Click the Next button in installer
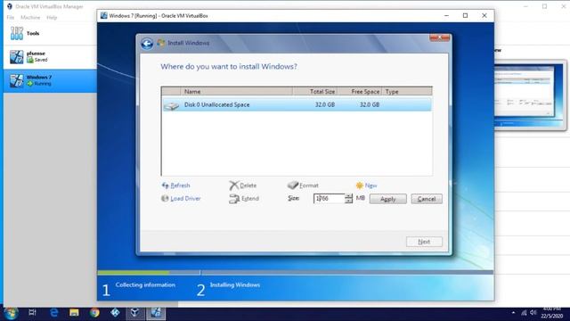Viewport: 570px width, 321px height. [424, 242]
